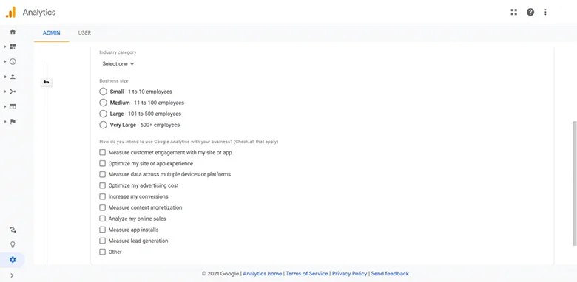Open Discover lightbulb icon in sidebar

13,245
